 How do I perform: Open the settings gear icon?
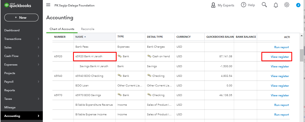(x=287, y=5)
